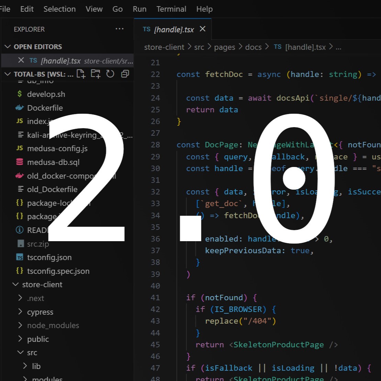Click the TS icon on tsconfig.json

20,257
